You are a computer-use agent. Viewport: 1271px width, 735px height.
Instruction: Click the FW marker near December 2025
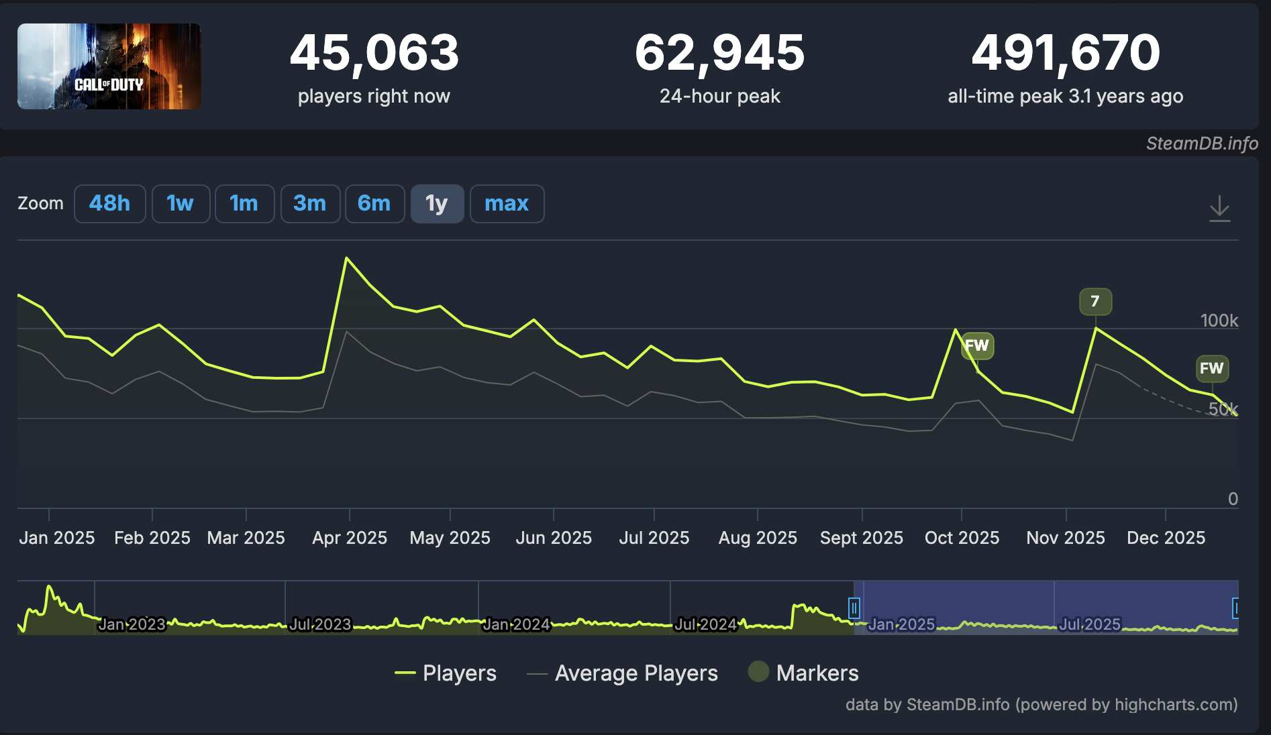1212,368
